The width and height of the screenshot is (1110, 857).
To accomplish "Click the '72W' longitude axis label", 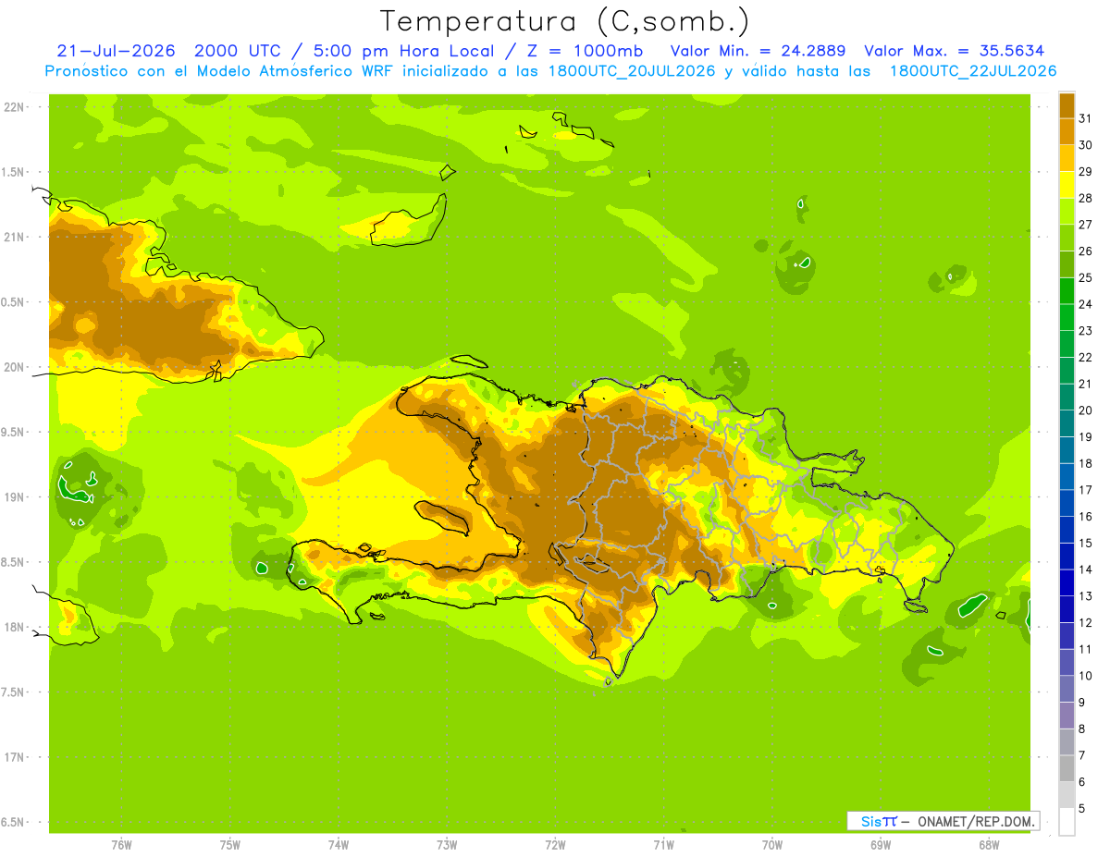I will click(555, 845).
